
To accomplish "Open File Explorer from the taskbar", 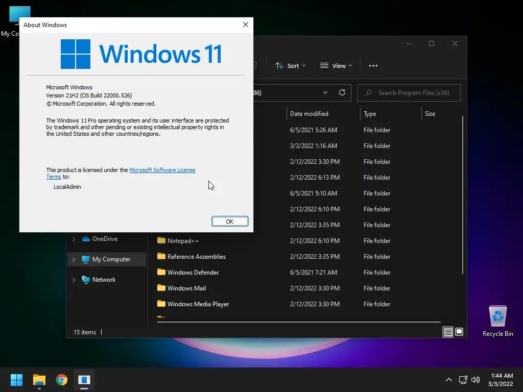I will (x=39, y=380).
